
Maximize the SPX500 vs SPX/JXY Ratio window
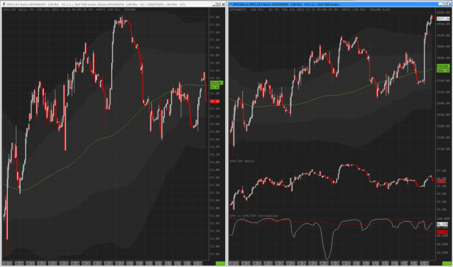pyautogui.click(x=445, y=4)
